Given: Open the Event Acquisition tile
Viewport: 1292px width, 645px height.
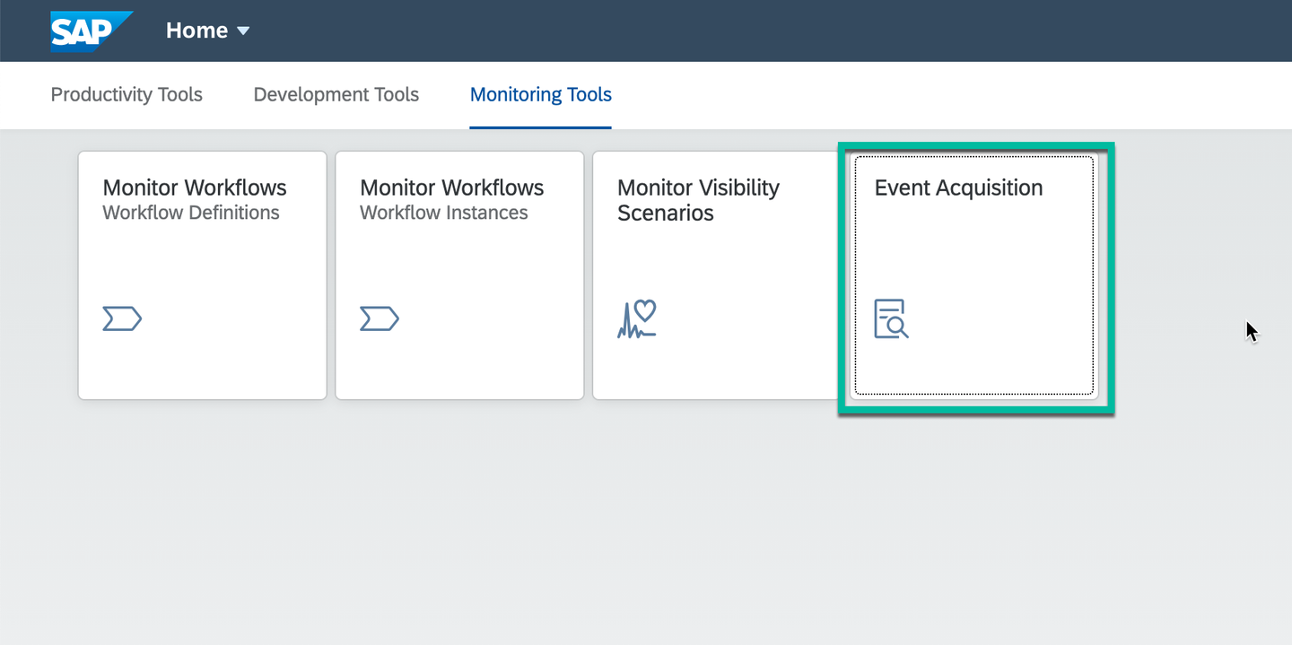Looking at the screenshot, I should pos(974,275).
